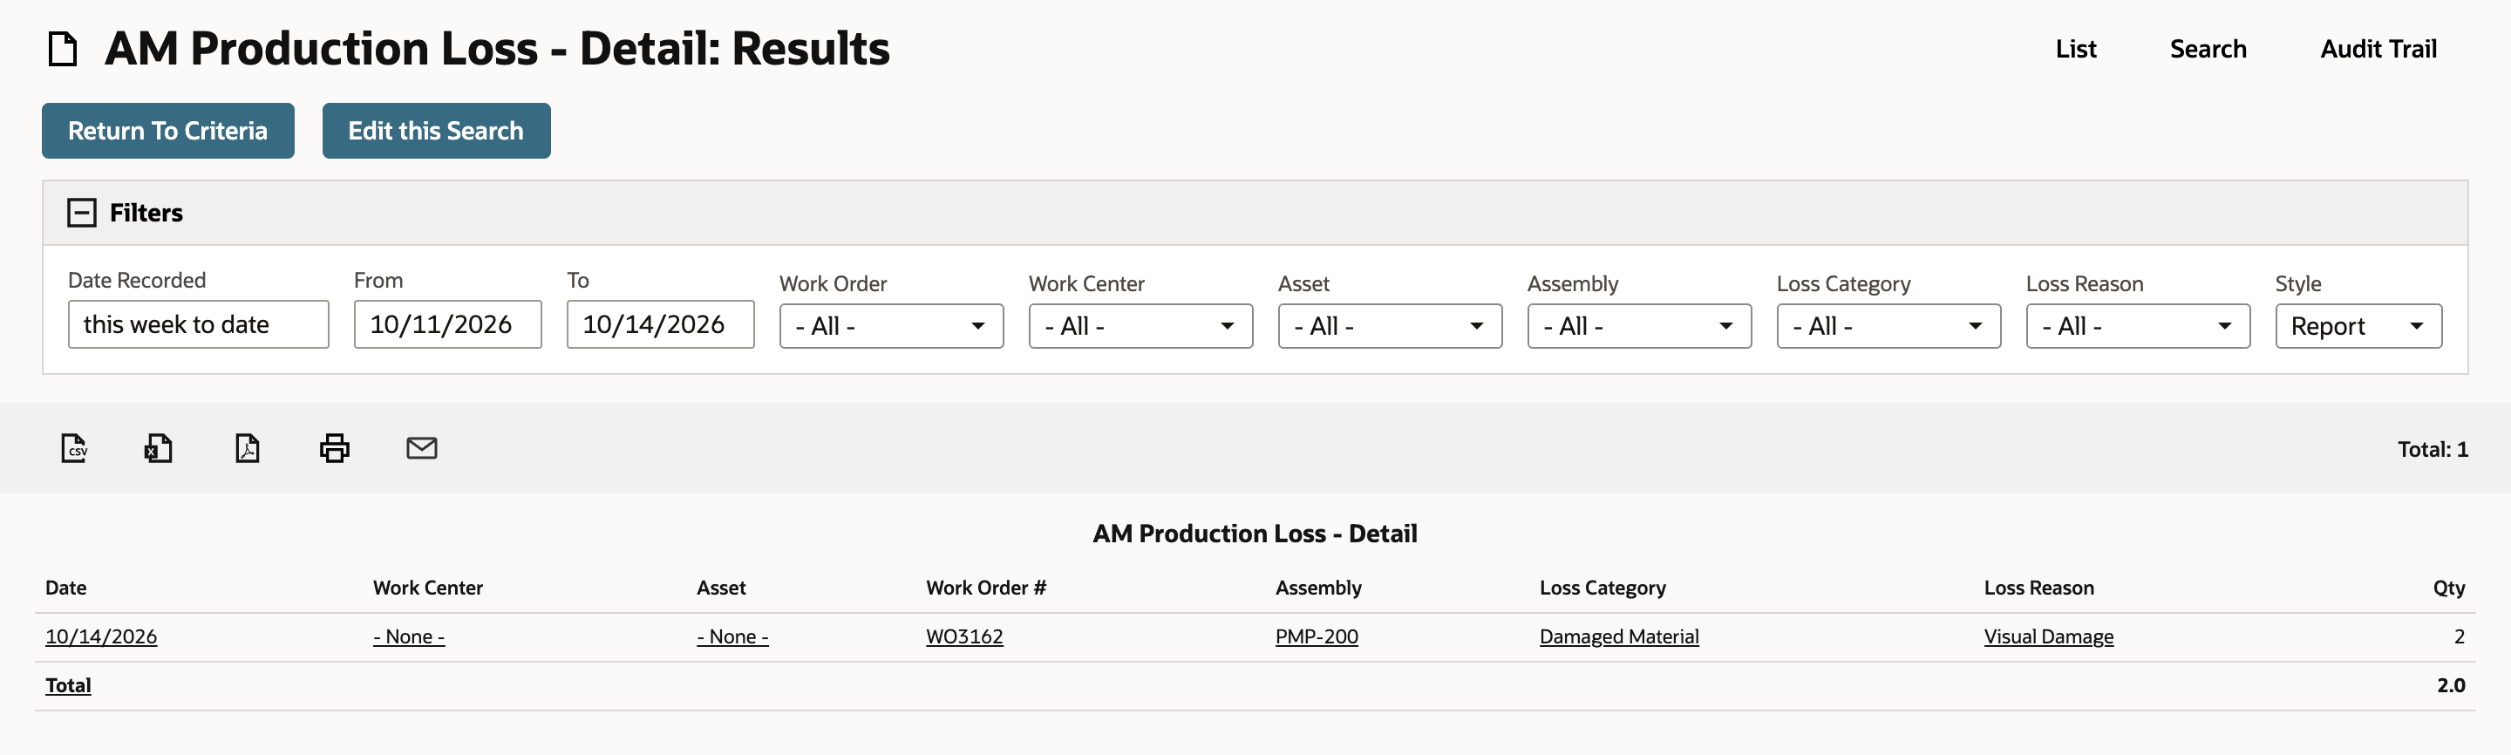Click the To date field
Screen dimensions: 2511x755
(x=660, y=324)
